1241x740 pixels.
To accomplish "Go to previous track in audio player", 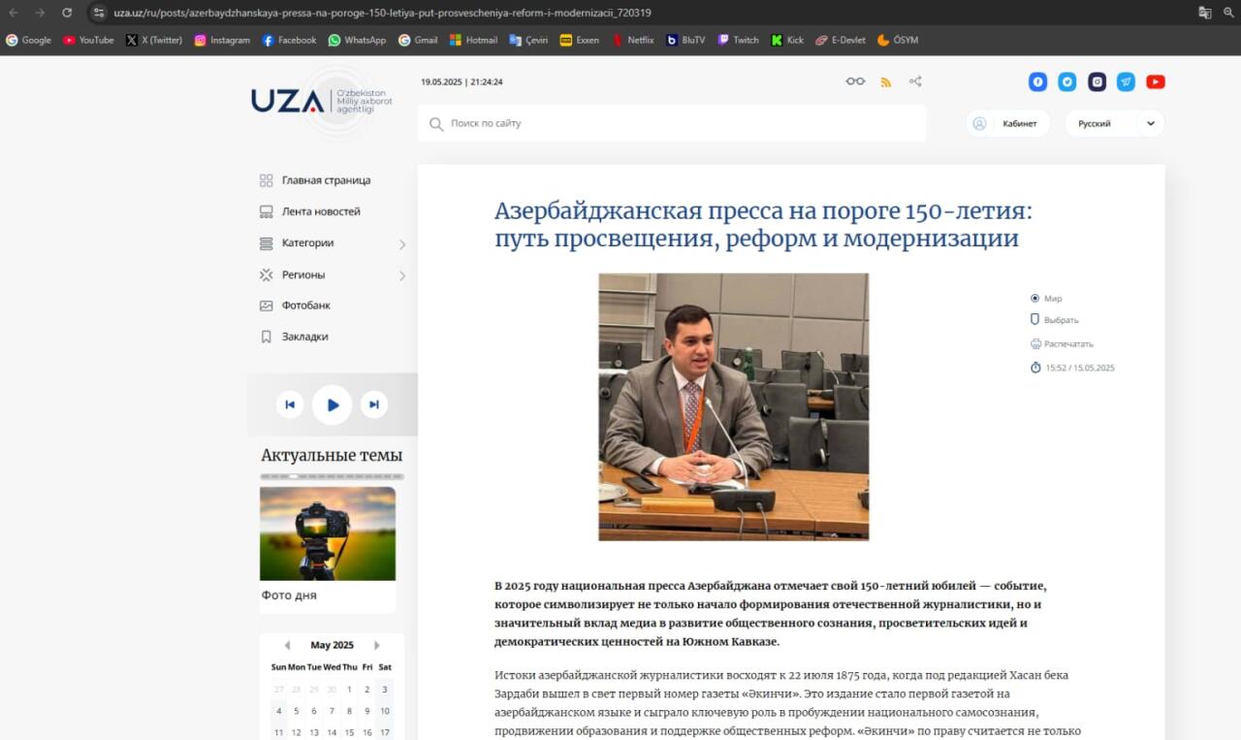I will tap(289, 404).
